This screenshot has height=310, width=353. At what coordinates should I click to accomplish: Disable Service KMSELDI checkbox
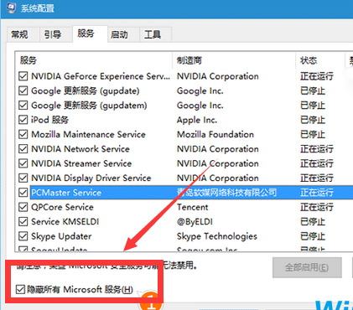pyautogui.click(x=23, y=221)
